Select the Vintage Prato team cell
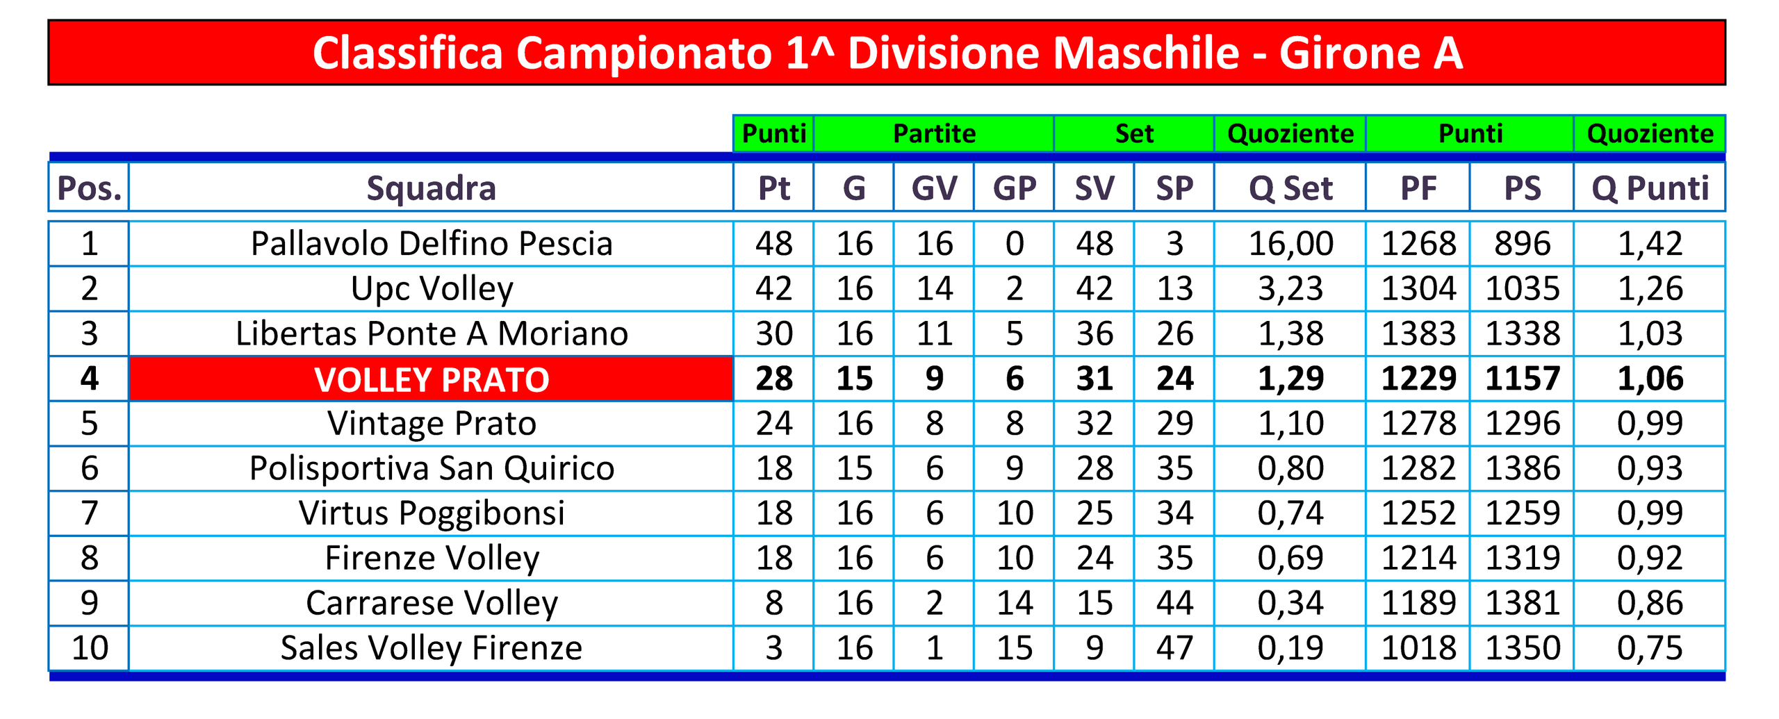 coord(431,423)
